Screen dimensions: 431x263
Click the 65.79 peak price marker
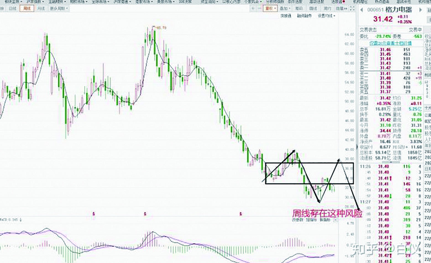[161, 28]
